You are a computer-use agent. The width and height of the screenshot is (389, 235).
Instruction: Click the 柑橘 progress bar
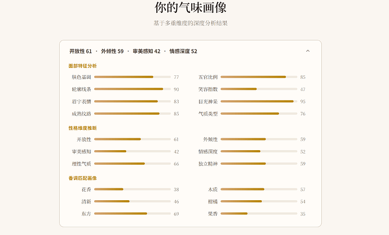click(259, 201)
